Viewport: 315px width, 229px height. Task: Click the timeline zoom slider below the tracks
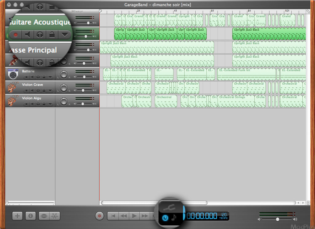click(30, 203)
